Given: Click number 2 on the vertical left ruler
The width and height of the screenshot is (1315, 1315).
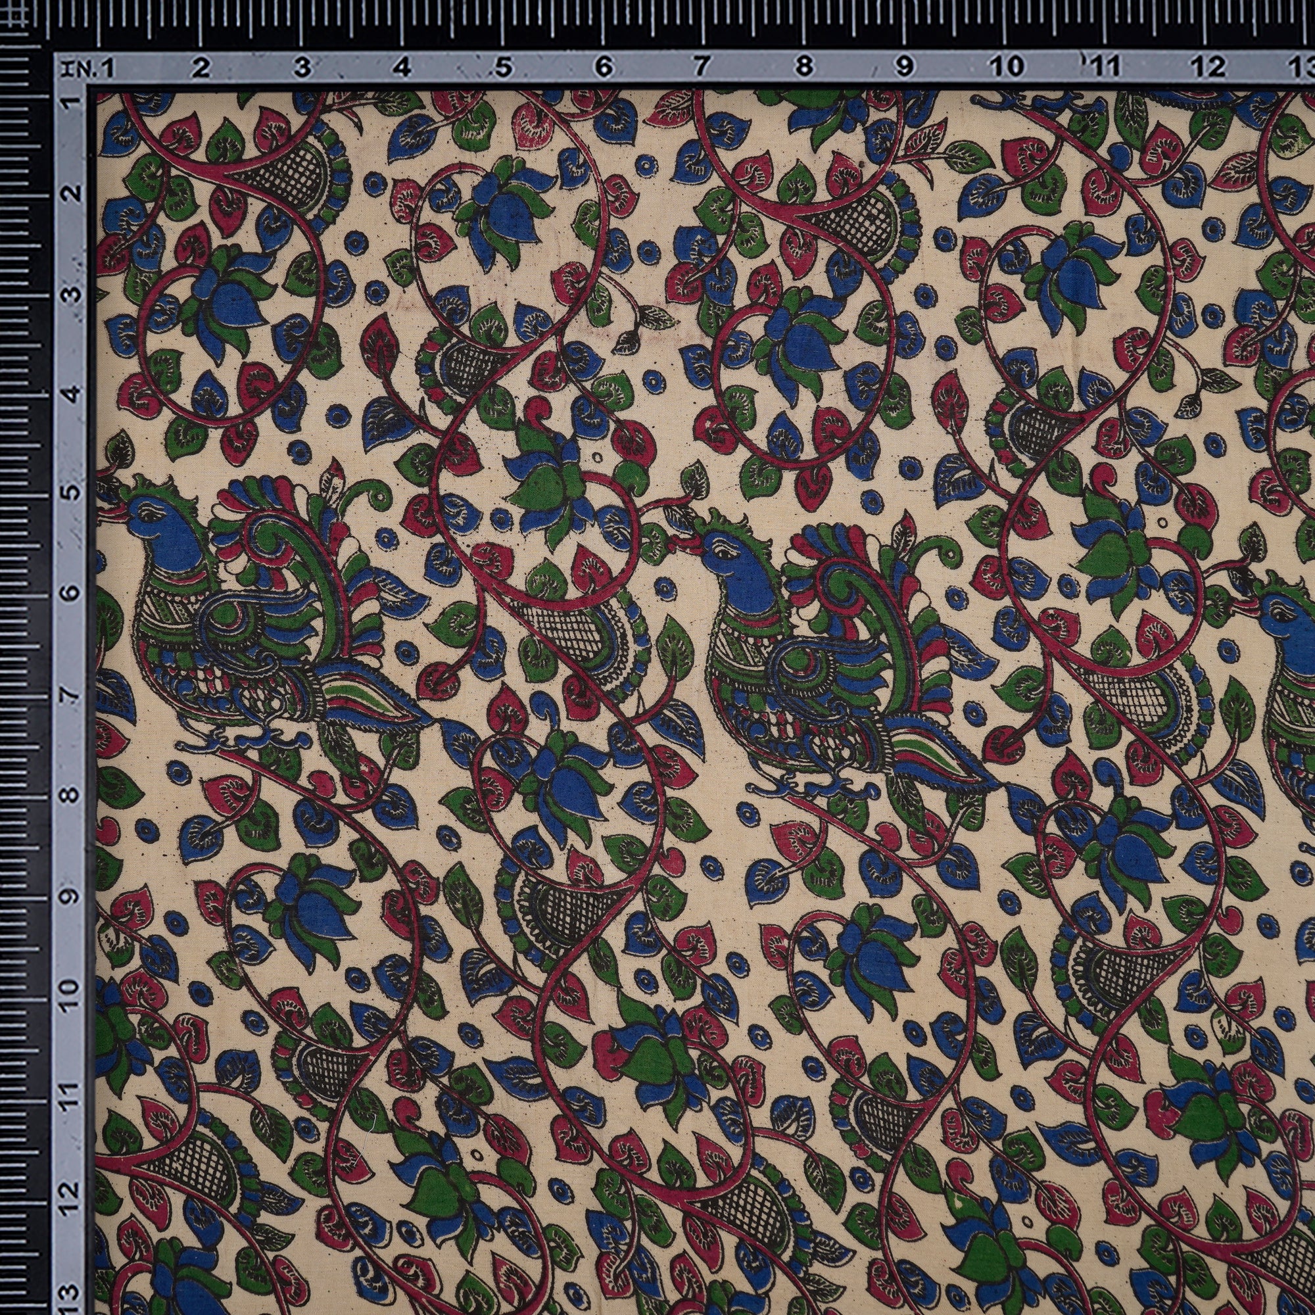Looking at the screenshot, I should tap(72, 193).
